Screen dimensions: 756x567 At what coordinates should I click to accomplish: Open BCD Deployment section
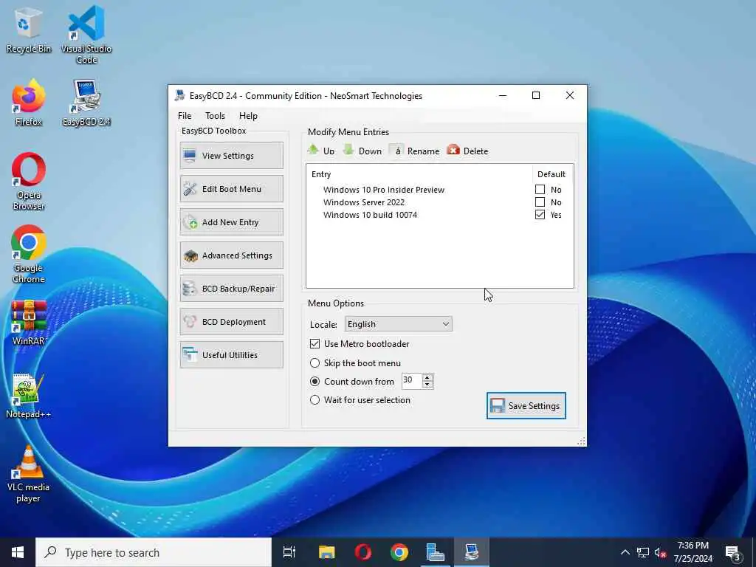pos(231,322)
